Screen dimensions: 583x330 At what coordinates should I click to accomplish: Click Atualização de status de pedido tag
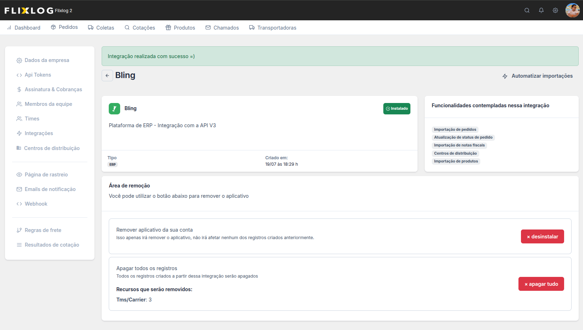[x=463, y=138]
